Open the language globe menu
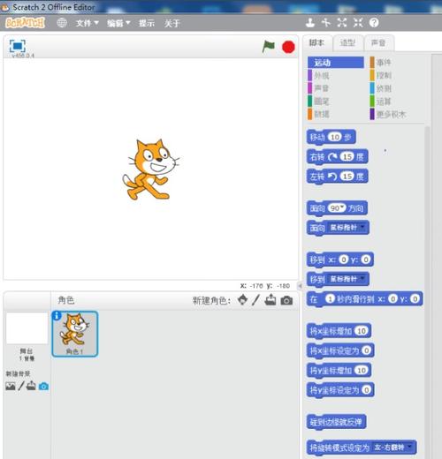 pos(62,23)
